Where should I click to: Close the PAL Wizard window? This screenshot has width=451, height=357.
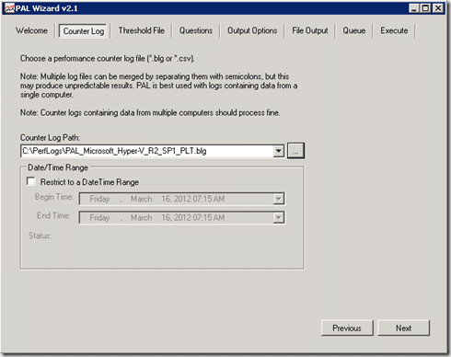click(438, 8)
